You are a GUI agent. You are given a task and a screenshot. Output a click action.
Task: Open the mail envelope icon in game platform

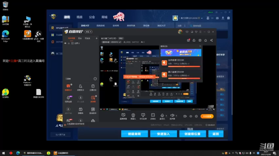217,18
